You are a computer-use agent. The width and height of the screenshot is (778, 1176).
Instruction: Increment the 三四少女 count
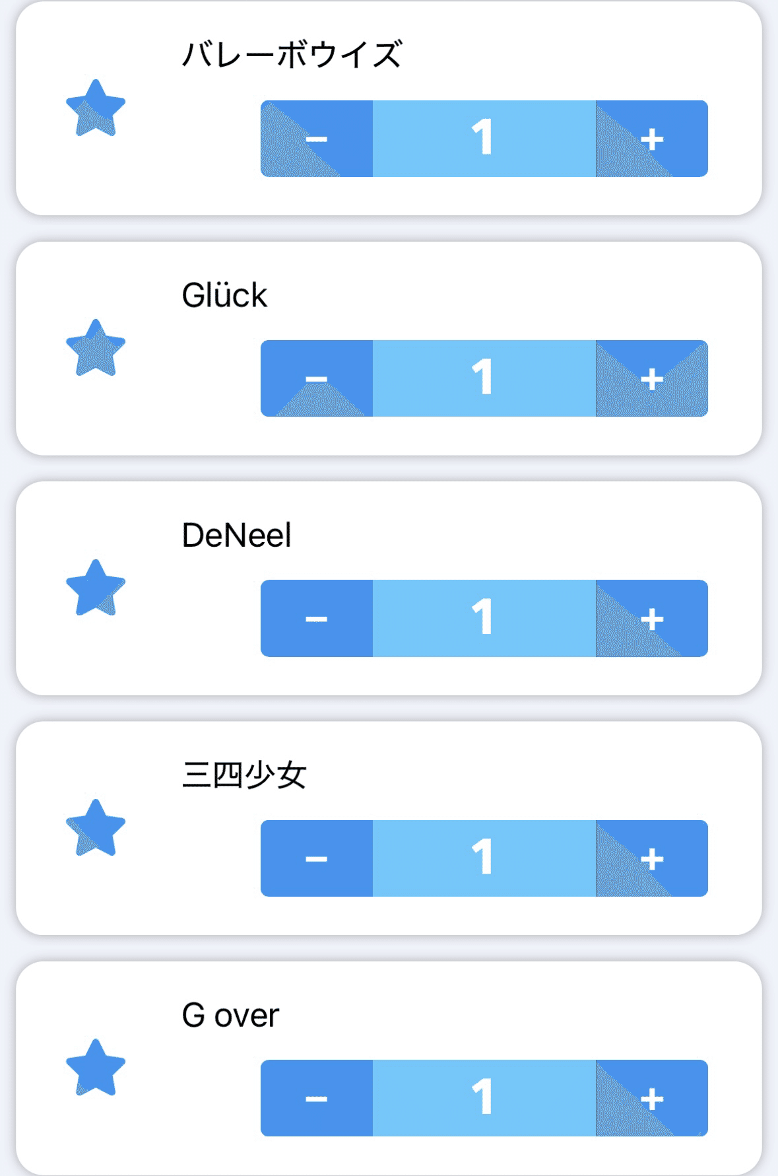point(651,858)
